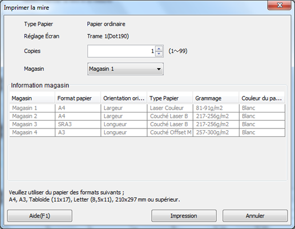Screen dimensions: 295x229
Task: Click Blanc in the Magasin 1 row
Action: point(262,108)
